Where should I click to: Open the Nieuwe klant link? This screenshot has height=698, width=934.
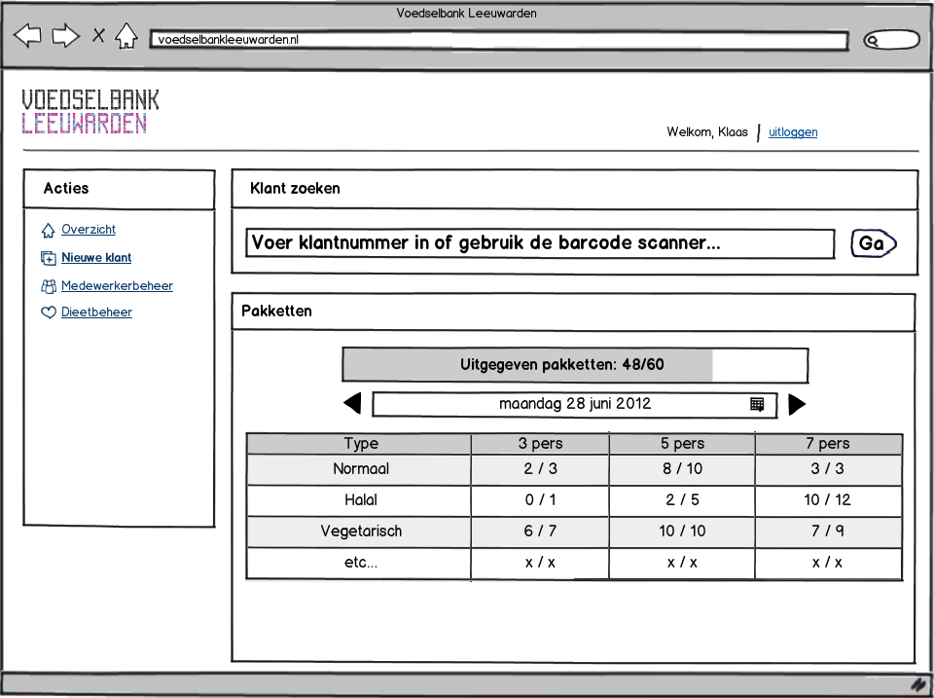pyautogui.click(x=96, y=258)
